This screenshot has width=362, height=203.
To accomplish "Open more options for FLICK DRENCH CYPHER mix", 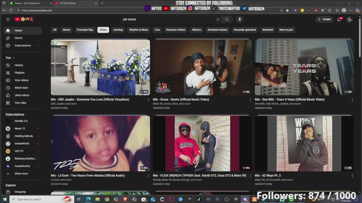I will pyautogui.click(x=250, y=176).
